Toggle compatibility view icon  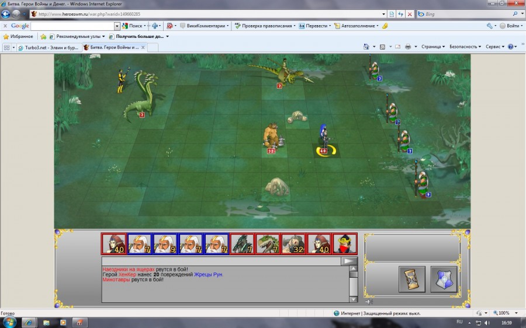(392, 14)
